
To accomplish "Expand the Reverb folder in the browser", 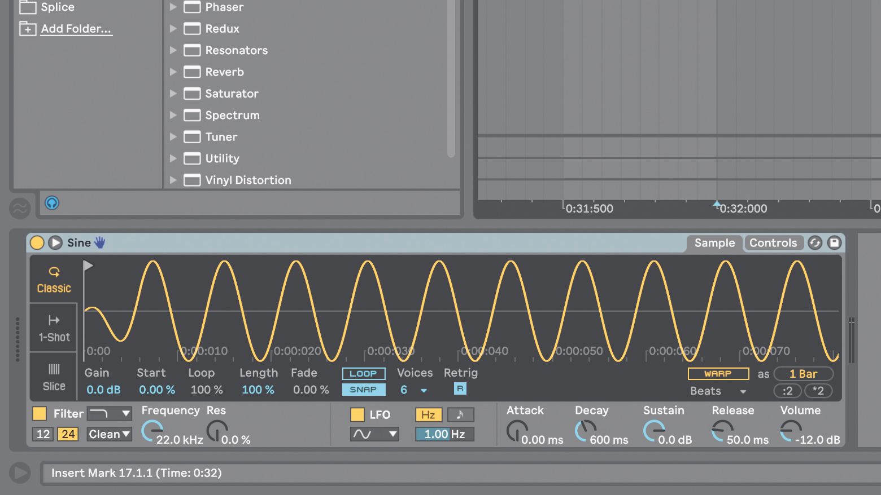I will (x=173, y=72).
